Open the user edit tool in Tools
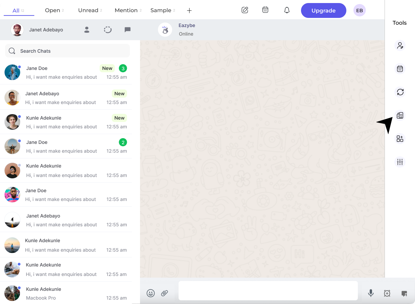 400,46
